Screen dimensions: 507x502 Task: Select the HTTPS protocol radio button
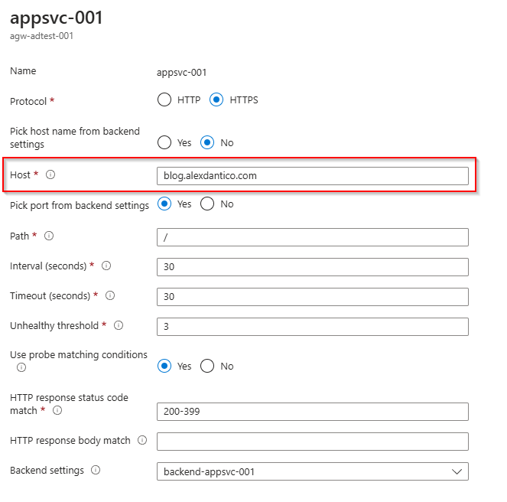pos(216,99)
